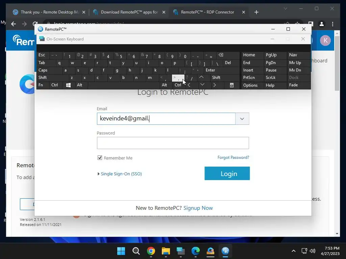Click the context menu key on On-Screen Keyboard
The height and width of the screenshot is (259, 346).
232,85
